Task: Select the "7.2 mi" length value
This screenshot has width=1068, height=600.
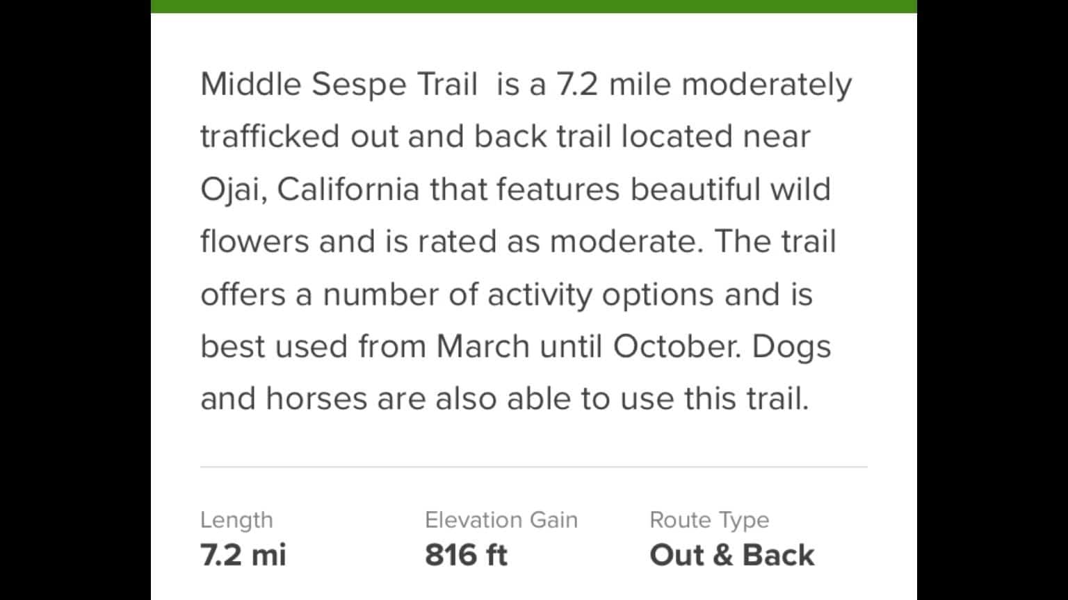Action: click(243, 555)
